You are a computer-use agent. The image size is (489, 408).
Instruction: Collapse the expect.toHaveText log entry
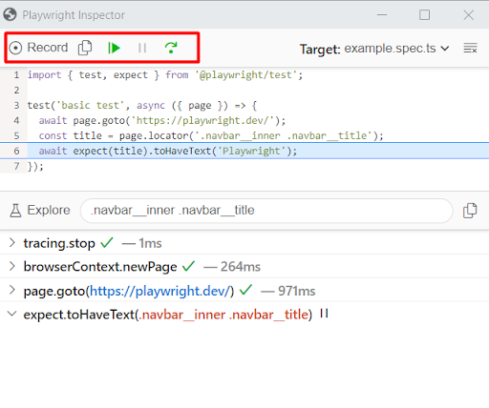click(12, 314)
